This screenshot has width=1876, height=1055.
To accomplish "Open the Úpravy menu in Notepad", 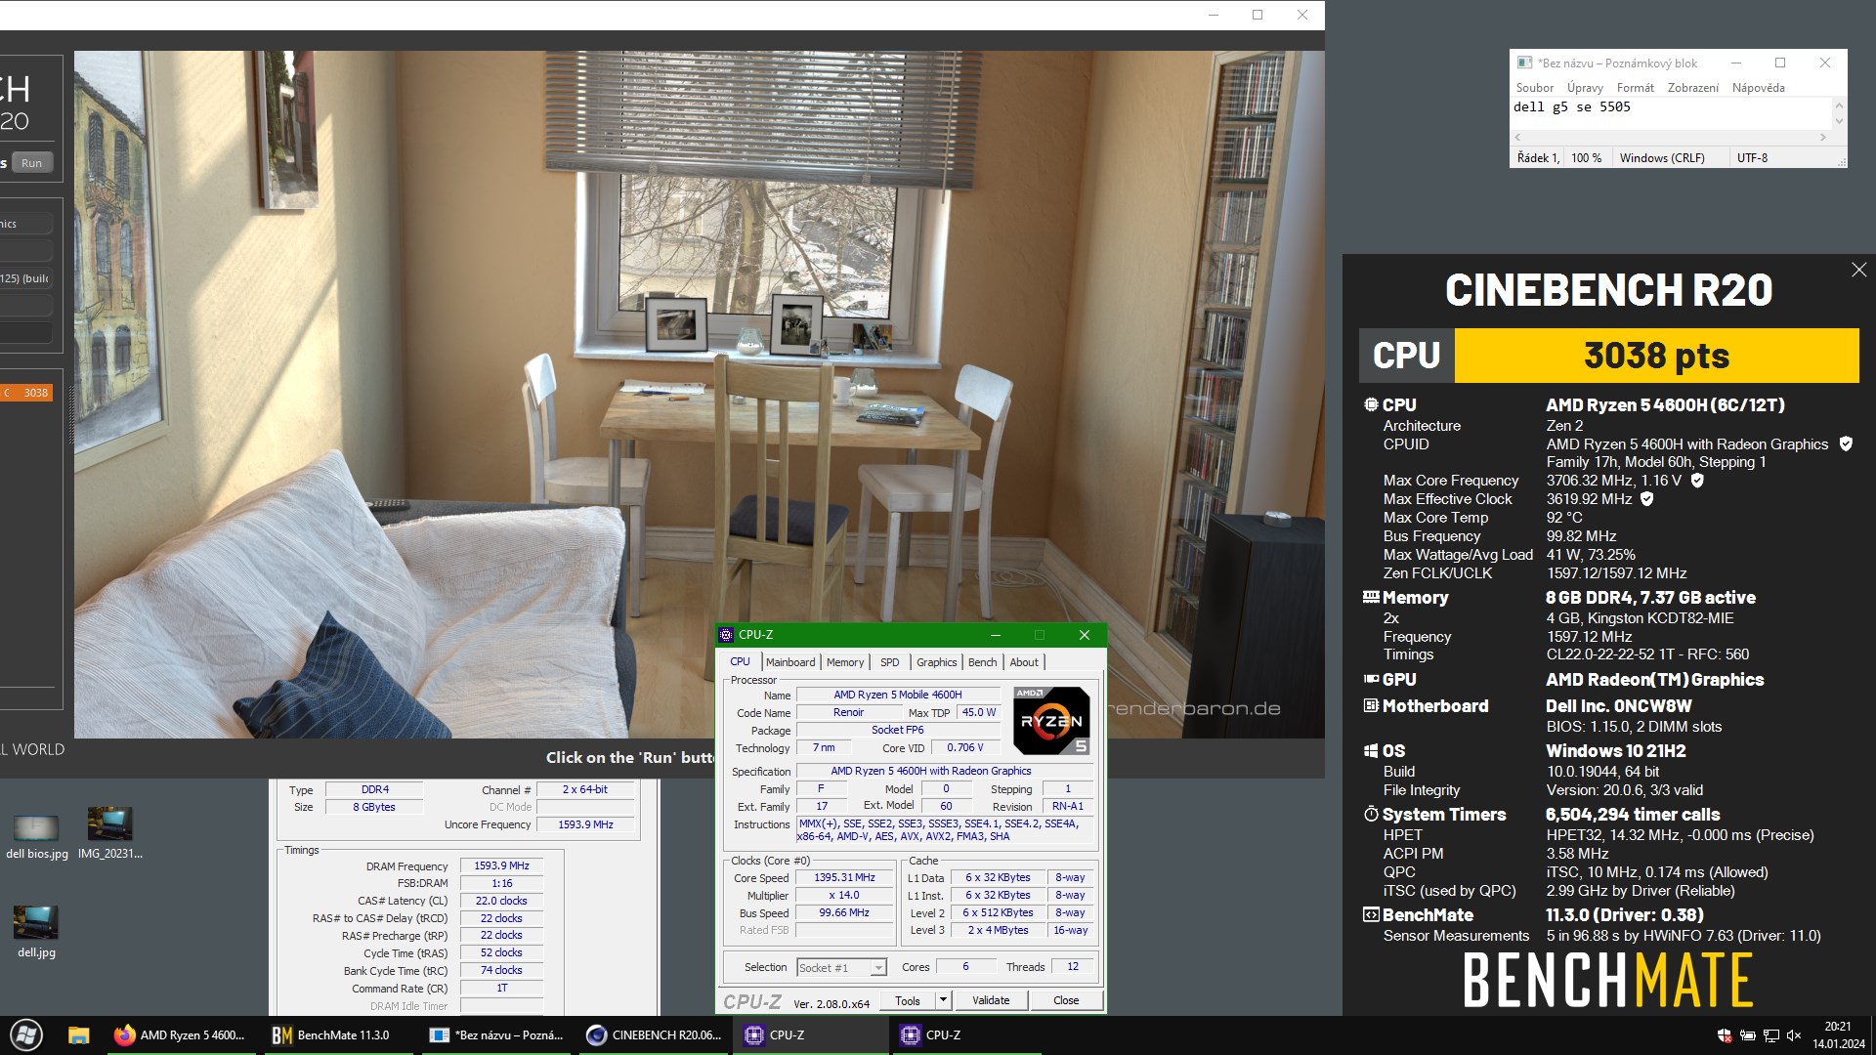I will pyautogui.click(x=1585, y=88).
